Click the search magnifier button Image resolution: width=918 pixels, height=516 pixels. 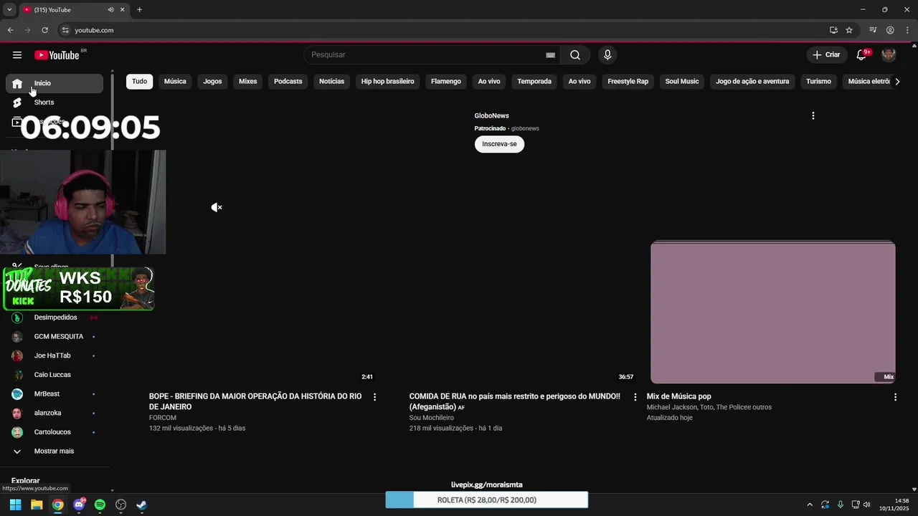click(x=575, y=55)
